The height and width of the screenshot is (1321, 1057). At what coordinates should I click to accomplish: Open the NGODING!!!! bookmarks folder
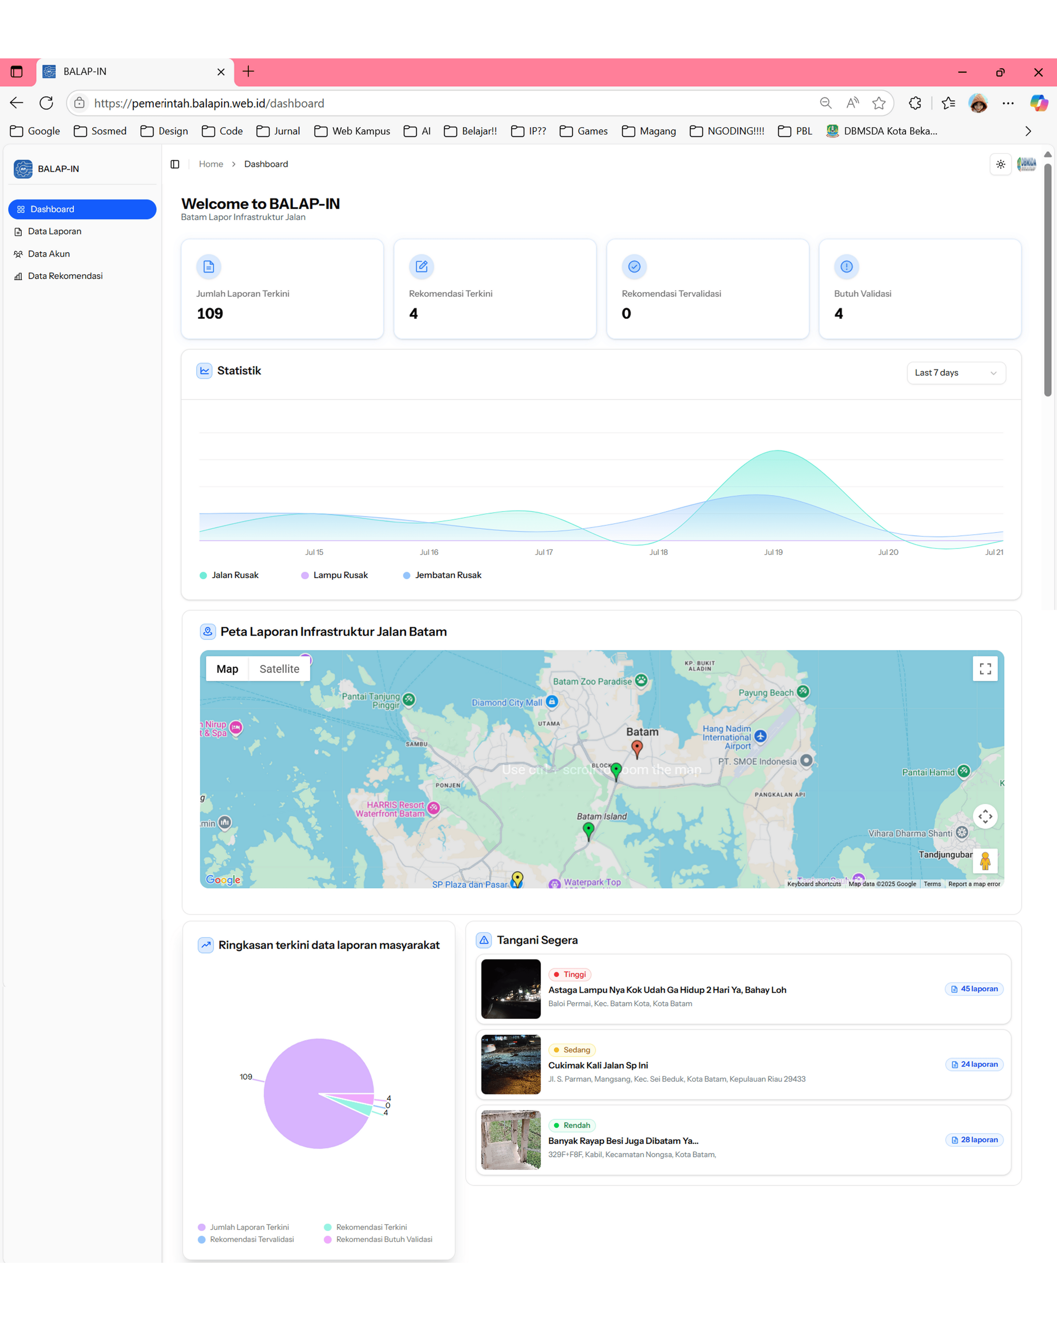pyautogui.click(x=727, y=131)
